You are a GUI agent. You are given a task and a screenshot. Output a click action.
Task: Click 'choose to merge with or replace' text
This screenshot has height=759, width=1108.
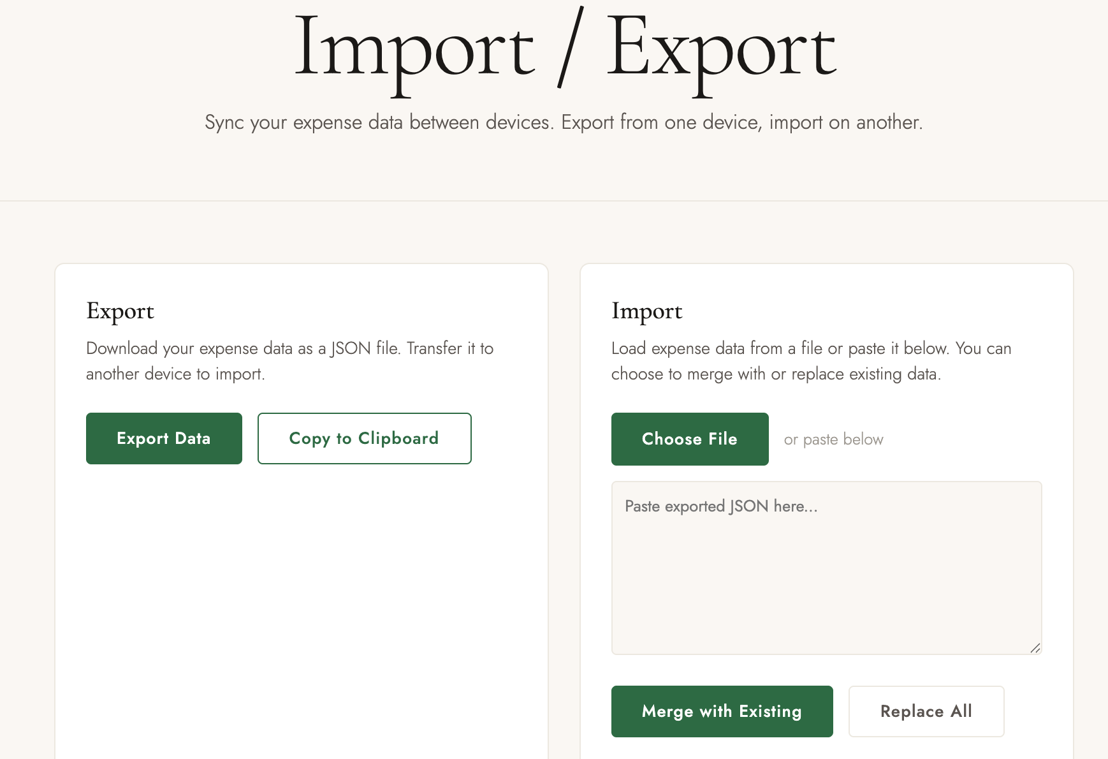point(776,374)
